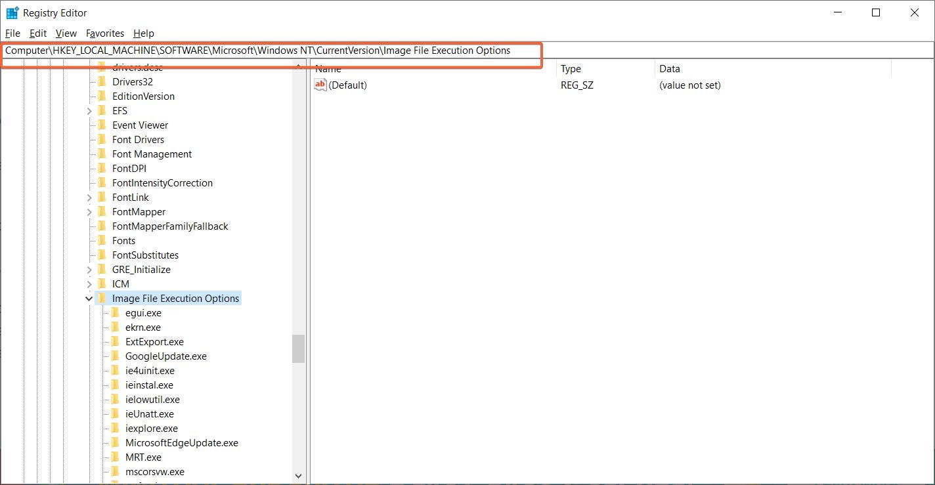Viewport: 935px width, 485px height.
Task: Select the Event Viewer key label
Action: coord(140,125)
